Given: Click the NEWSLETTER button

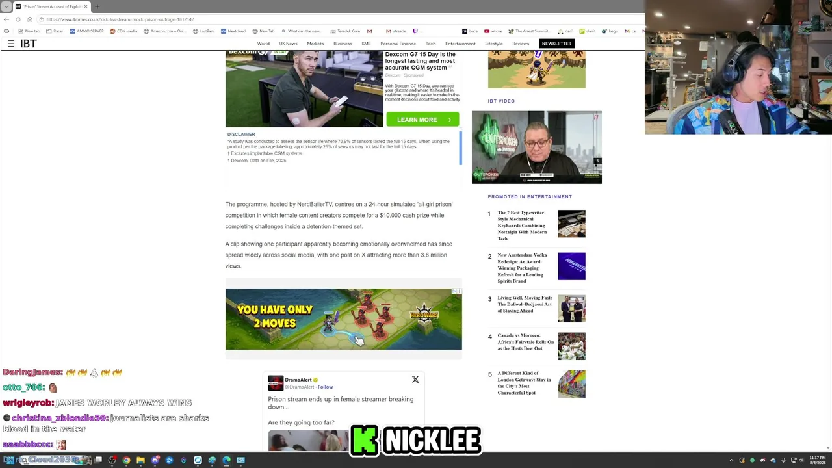Looking at the screenshot, I should pos(556,44).
